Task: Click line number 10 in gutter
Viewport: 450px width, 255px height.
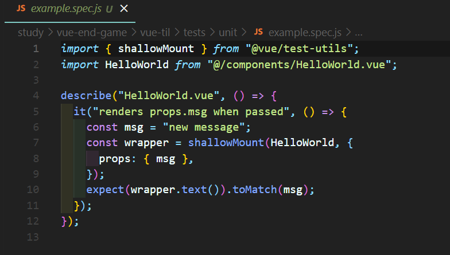Action: coord(33,189)
